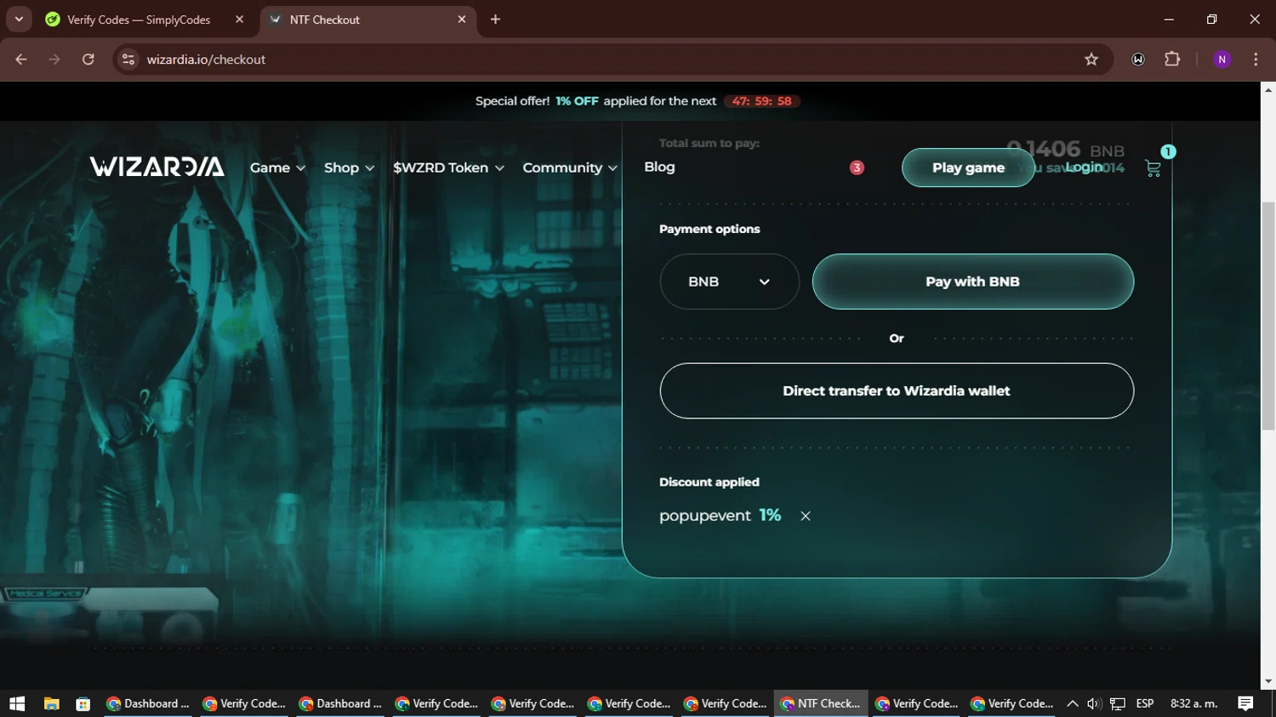Close the NTF Checkout tab
The width and height of the screenshot is (1276, 717).
tap(462, 20)
